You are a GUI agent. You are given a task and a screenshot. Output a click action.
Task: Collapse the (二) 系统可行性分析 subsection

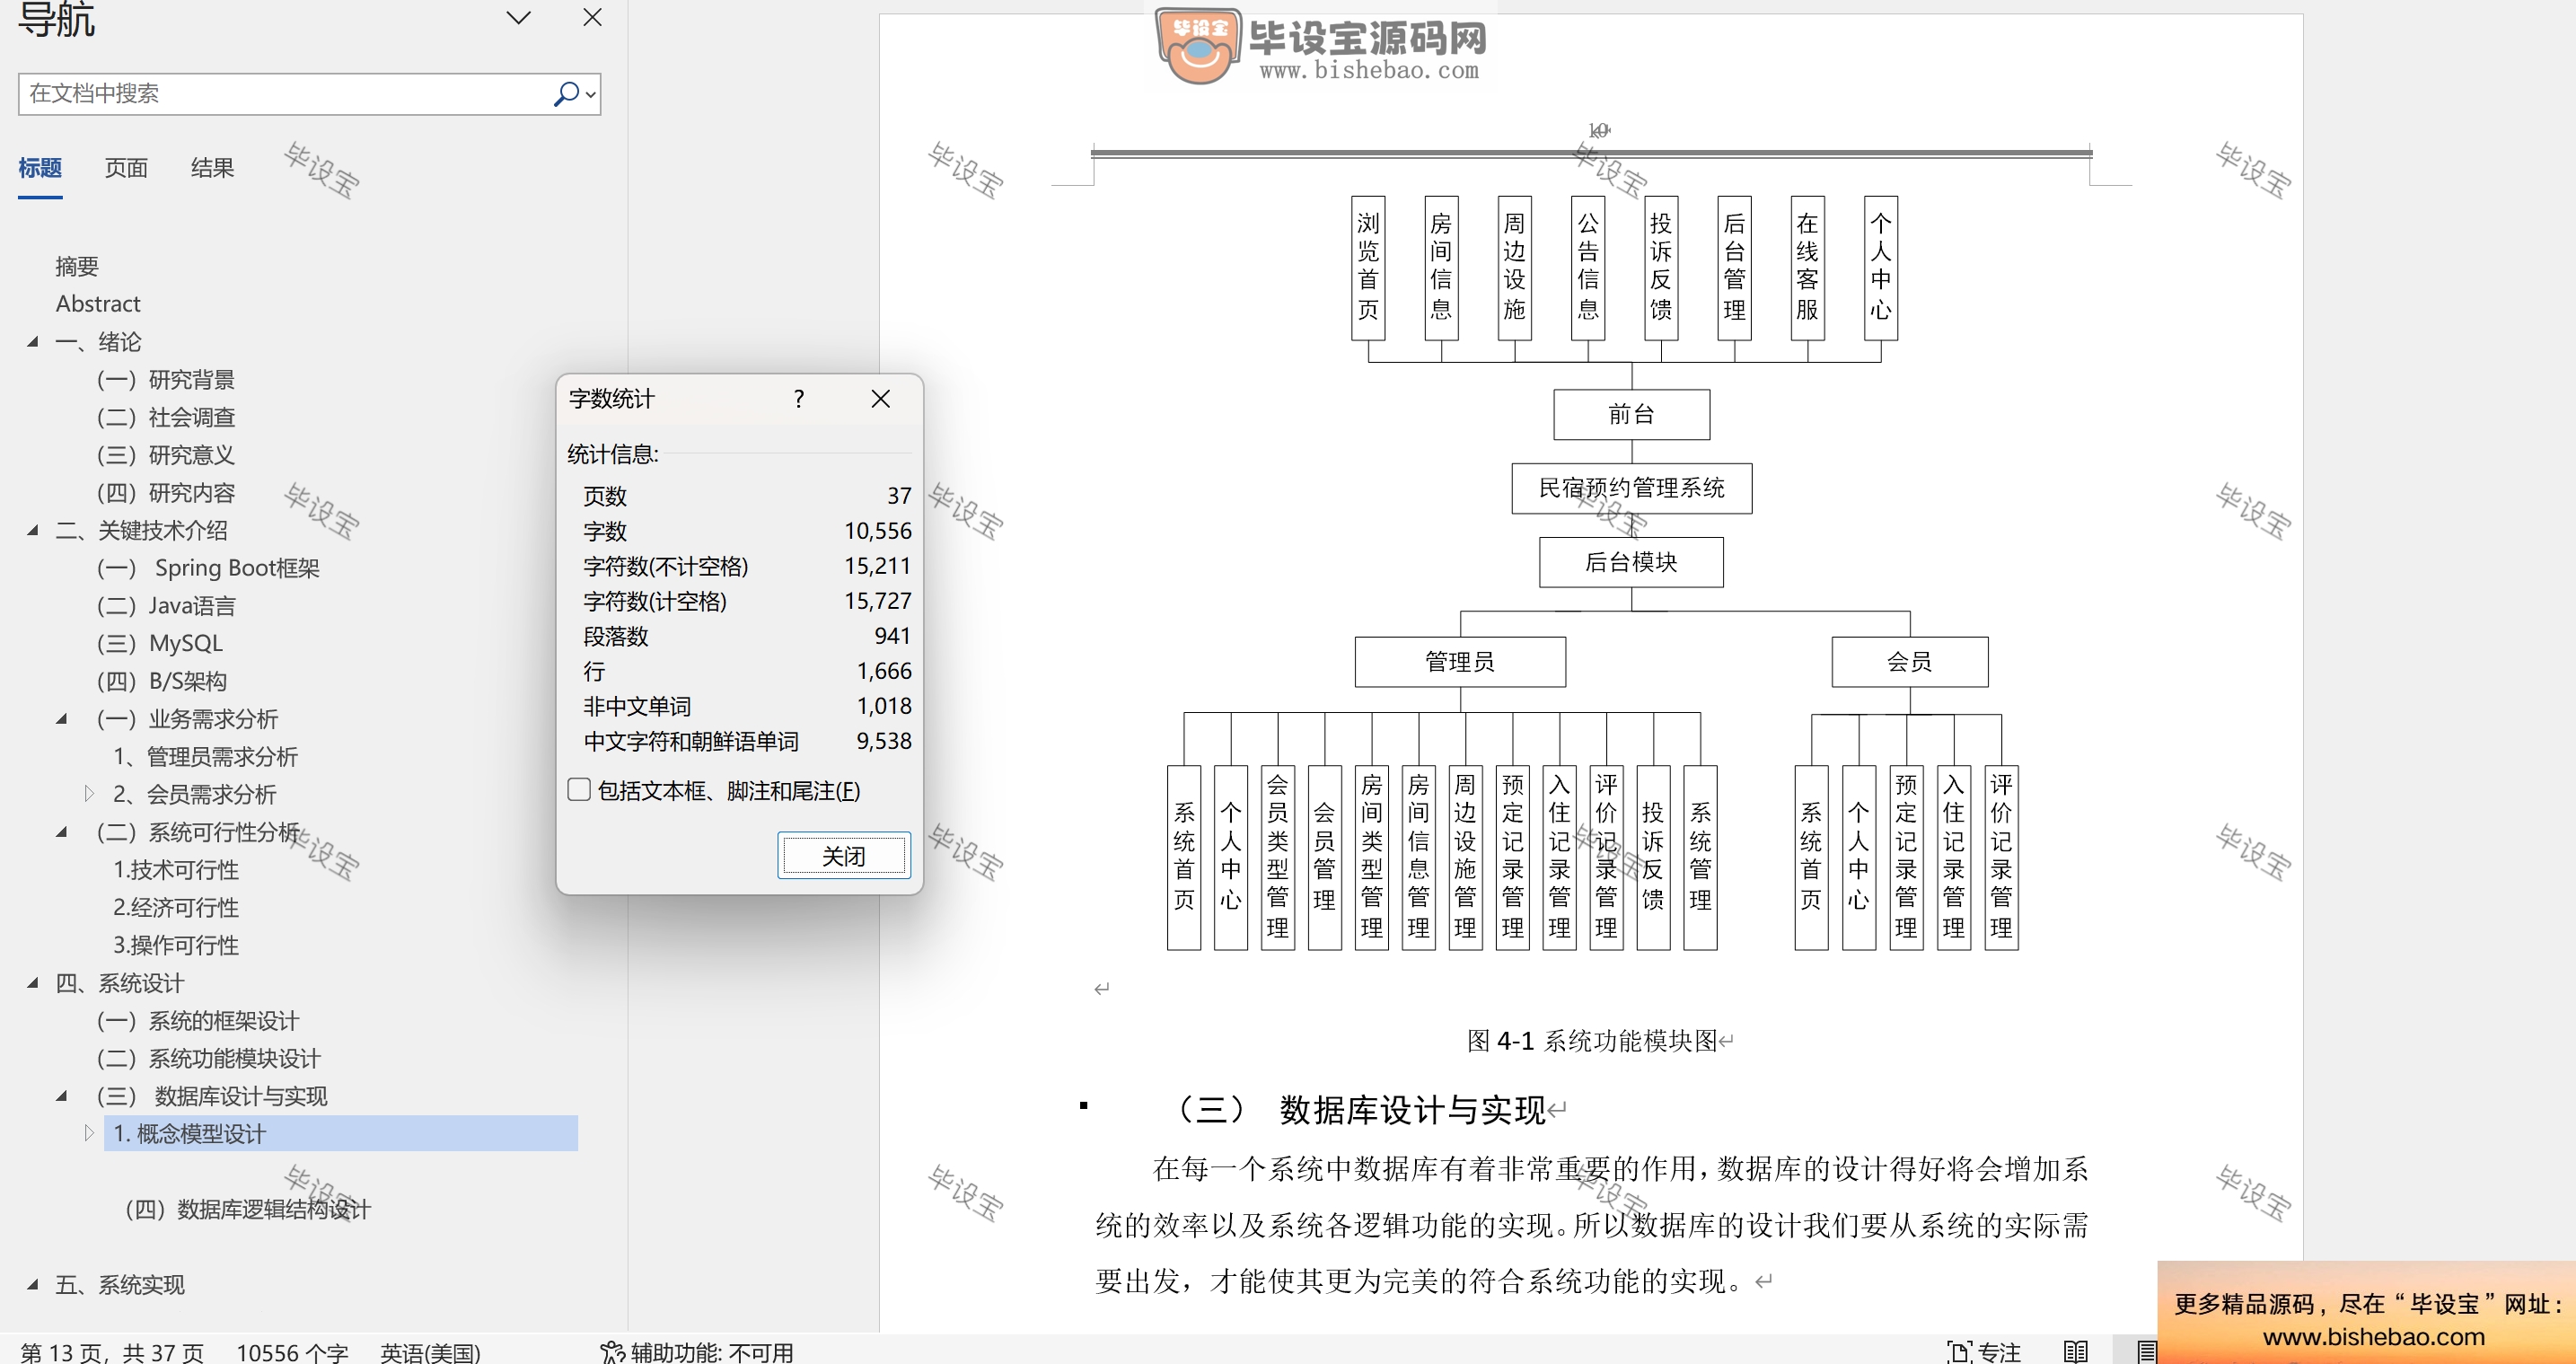(x=62, y=832)
